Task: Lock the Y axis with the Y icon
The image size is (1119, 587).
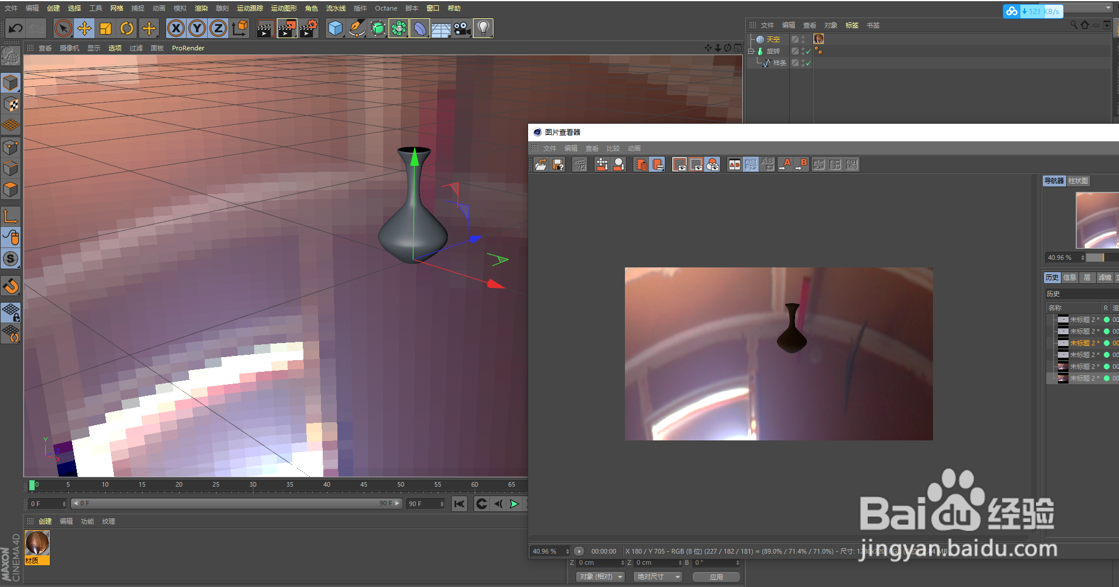Action: click(197, 28)
